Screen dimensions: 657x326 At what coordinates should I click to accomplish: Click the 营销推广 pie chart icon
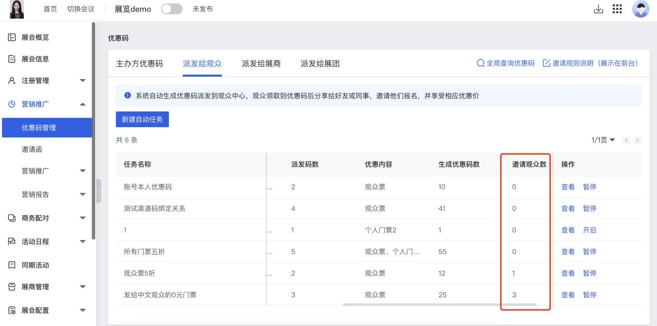[12, 104]
